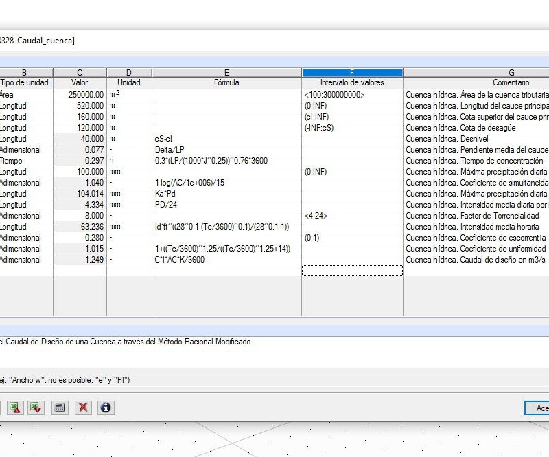Click the Área unit type cell

(x=26, y=95)
